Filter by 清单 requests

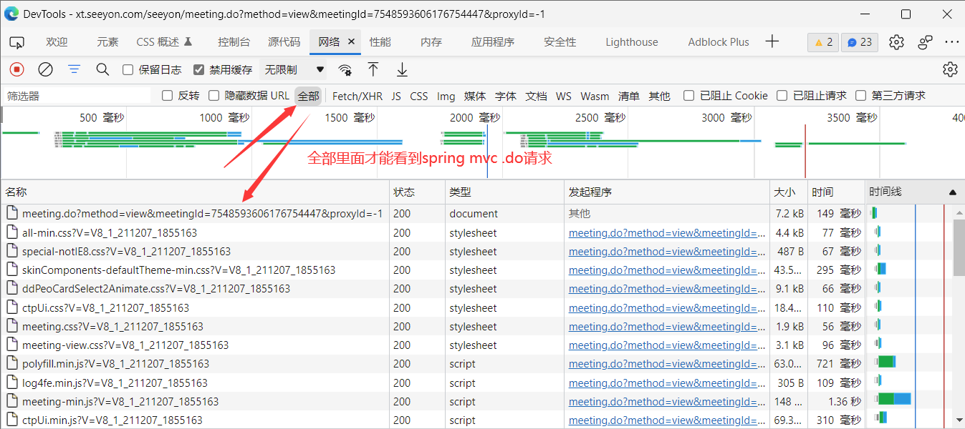coord(629,96)
